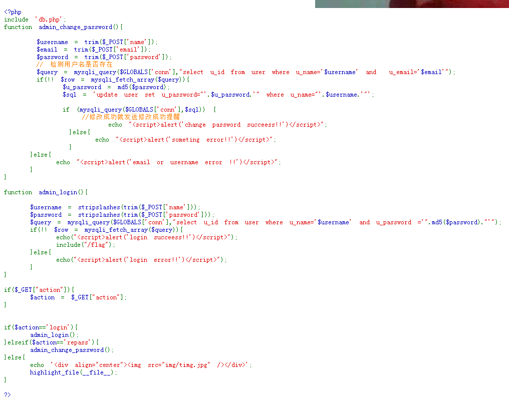Click "$password = stripslashes(trim($_POST['password']));" line
509x401 pixels.
(122, 215)
